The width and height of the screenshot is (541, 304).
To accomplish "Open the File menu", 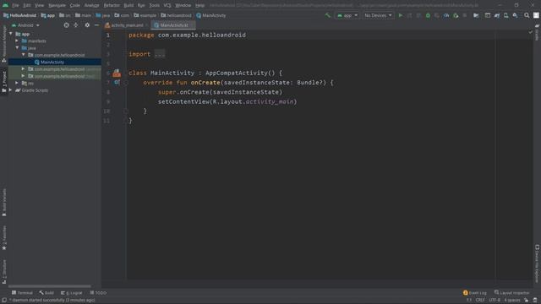I will tap(15, 5).
